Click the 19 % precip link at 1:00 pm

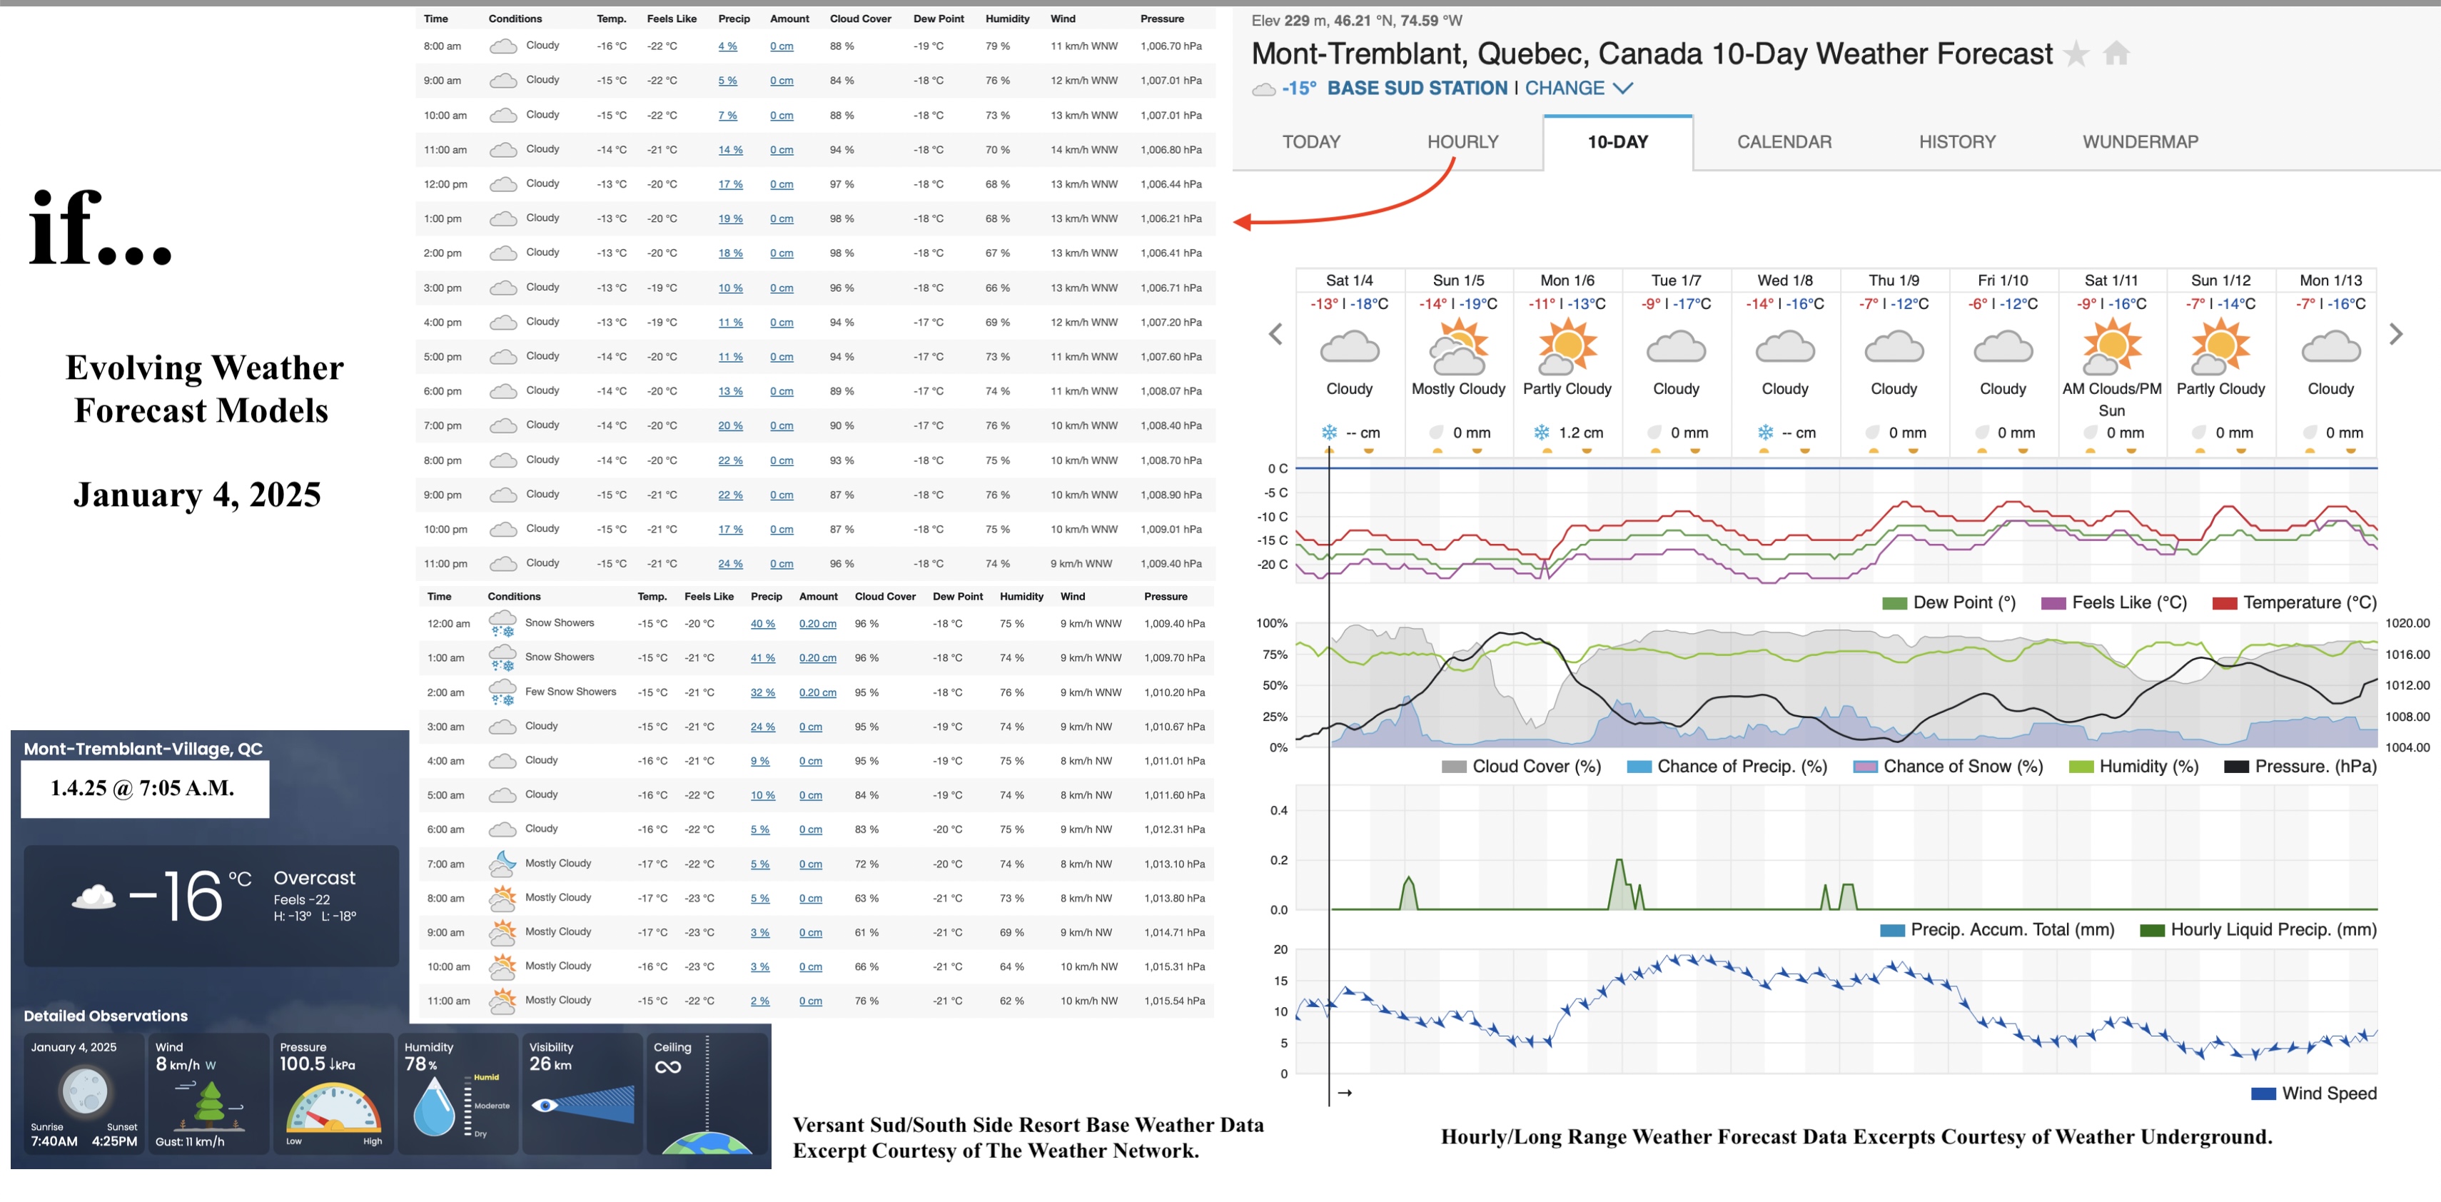[729, 218]
